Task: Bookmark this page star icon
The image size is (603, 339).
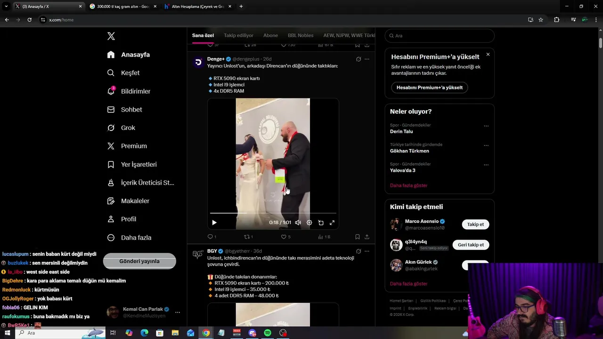Action: [541, 20]
